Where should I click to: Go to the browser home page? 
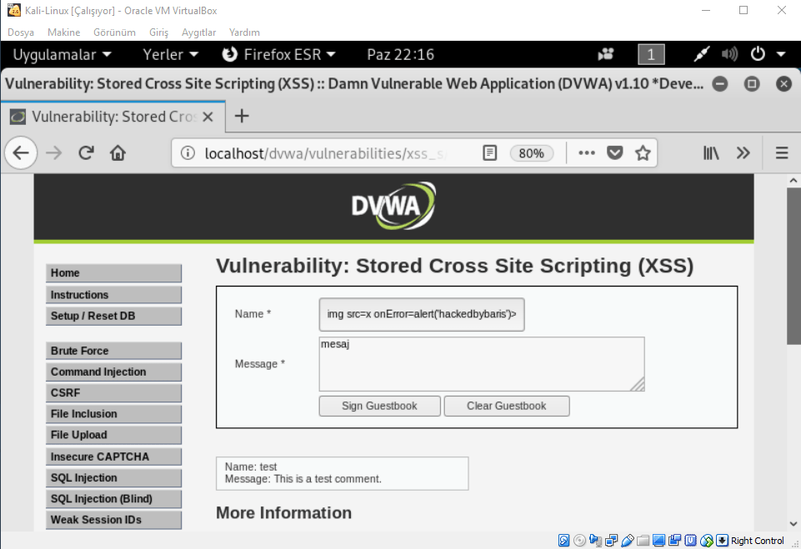(118, 152)
